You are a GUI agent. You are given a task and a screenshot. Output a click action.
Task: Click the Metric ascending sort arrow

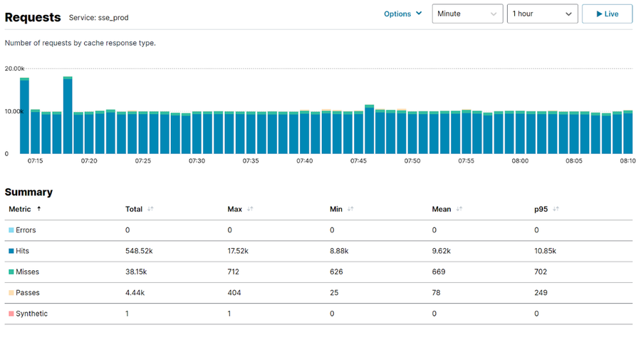pyautogui.click(x=38, y=209)
